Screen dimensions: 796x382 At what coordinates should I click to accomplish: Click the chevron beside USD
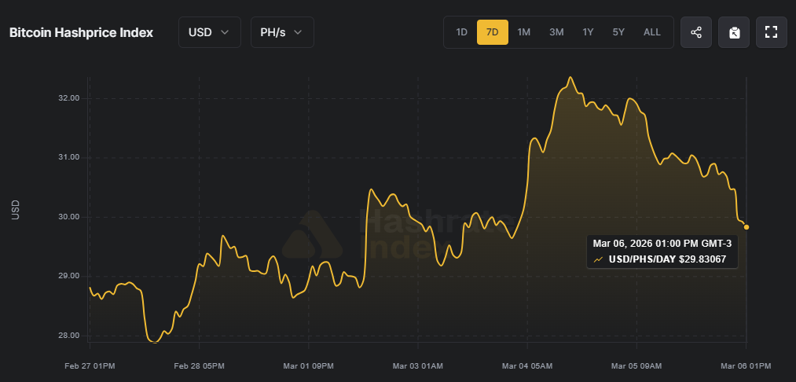point(226,32)
